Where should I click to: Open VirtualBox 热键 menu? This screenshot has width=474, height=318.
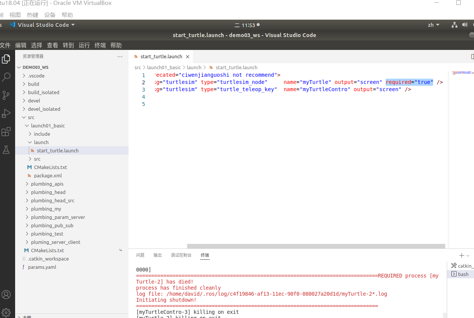pos(33,15)
